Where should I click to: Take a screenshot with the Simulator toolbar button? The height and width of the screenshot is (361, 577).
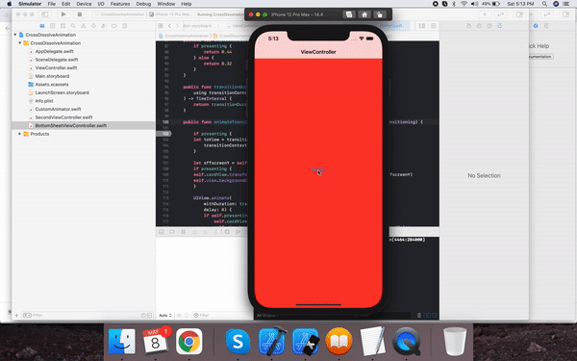coord(349,14)
